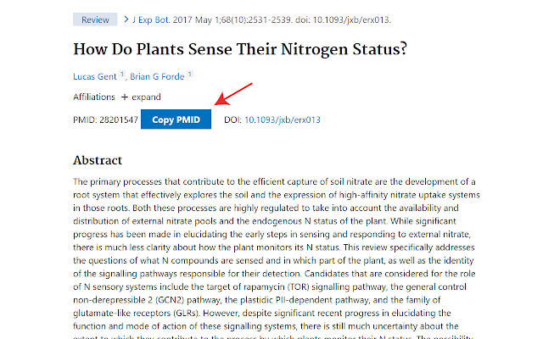Click the DOI label before the link
Screen dimensions: 543x339
232,119
